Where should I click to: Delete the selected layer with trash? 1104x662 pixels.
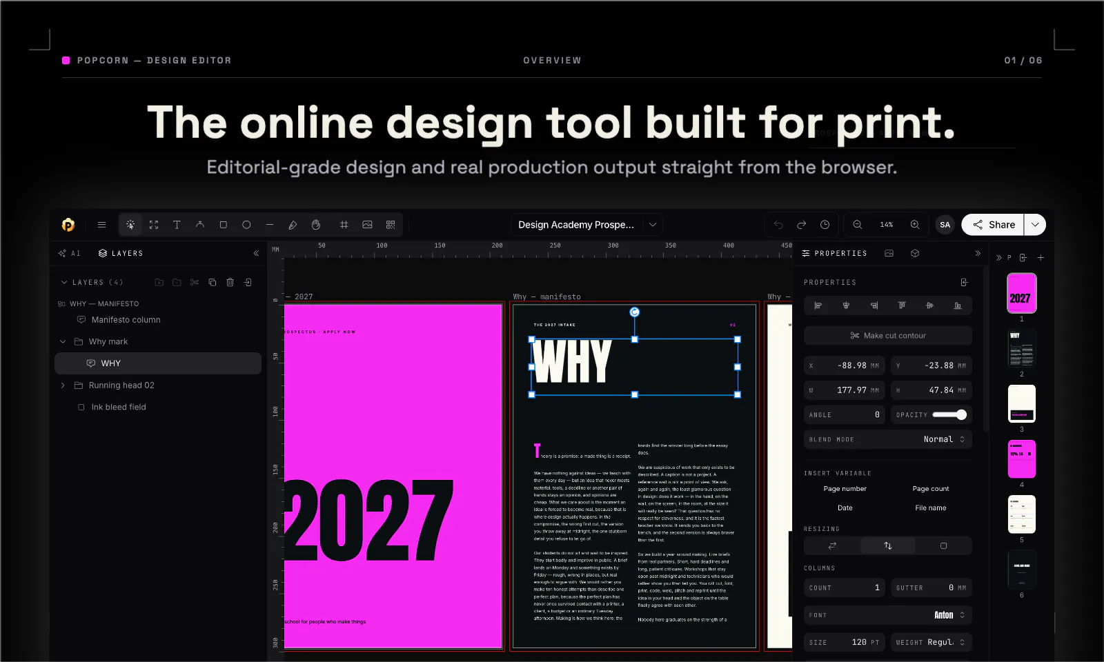[x=230, y=282]
